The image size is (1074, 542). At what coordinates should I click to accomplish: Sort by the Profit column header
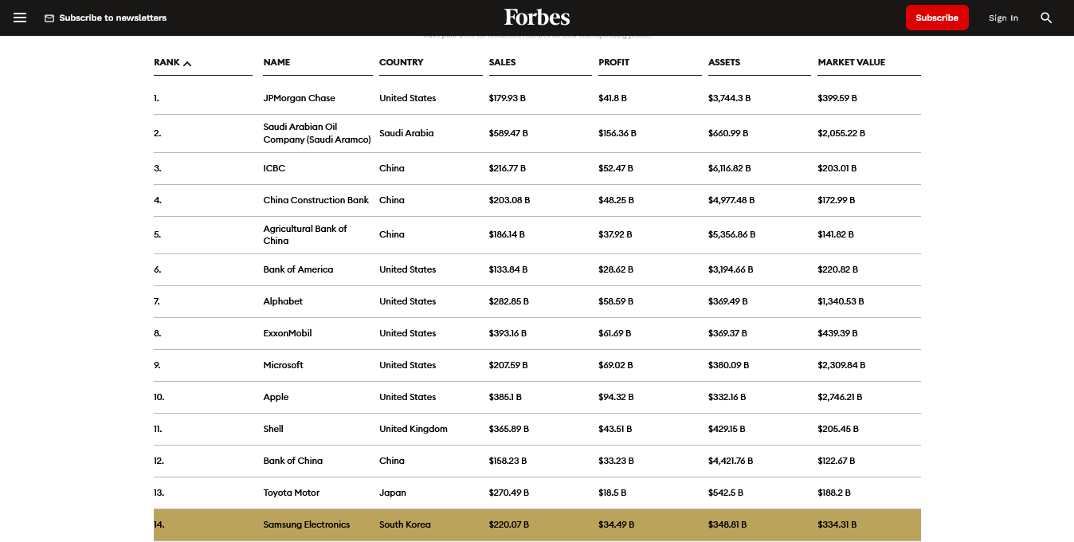tap(613, 62)
